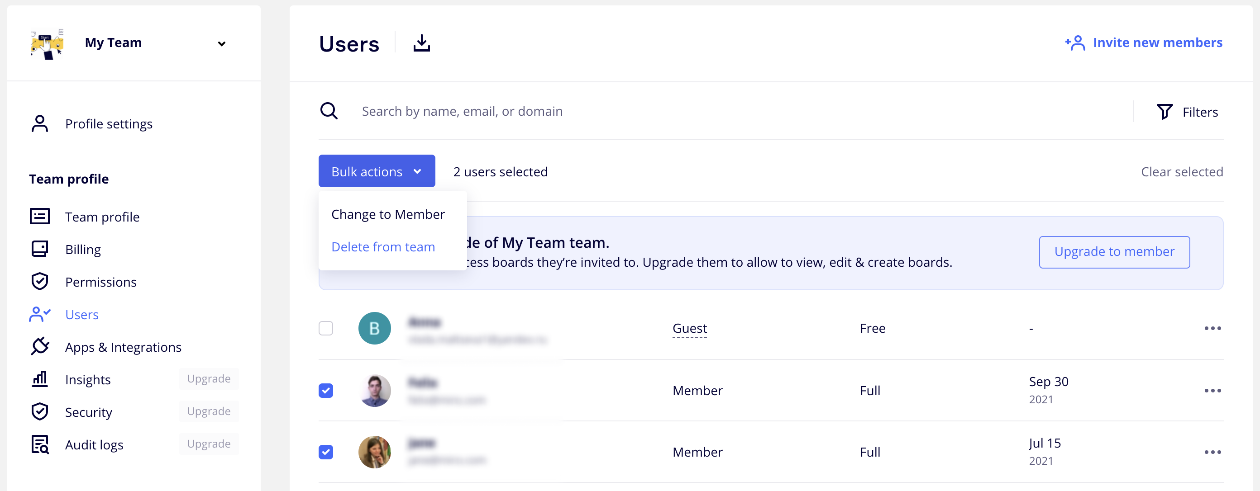This screenshot has height=491, width=1260.
Task: Choose Change to Member menu option
Action: pos(388,214)
